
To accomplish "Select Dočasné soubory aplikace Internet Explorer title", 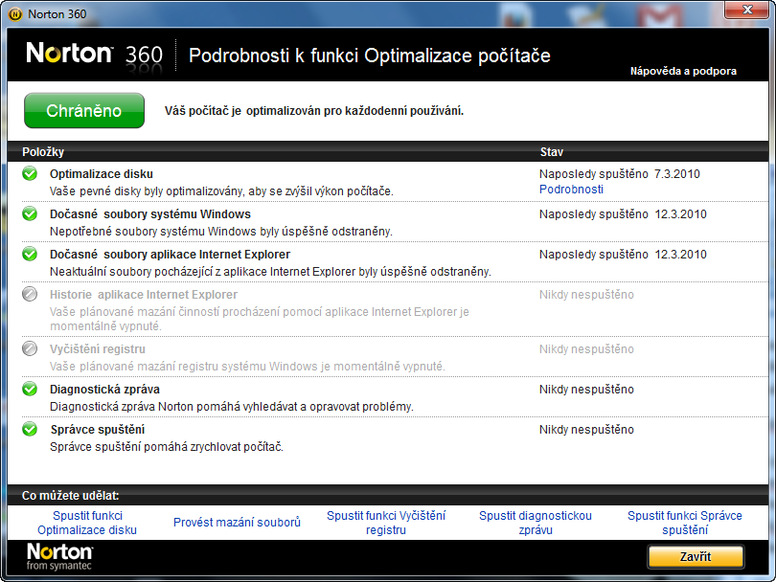I will 170,255.
